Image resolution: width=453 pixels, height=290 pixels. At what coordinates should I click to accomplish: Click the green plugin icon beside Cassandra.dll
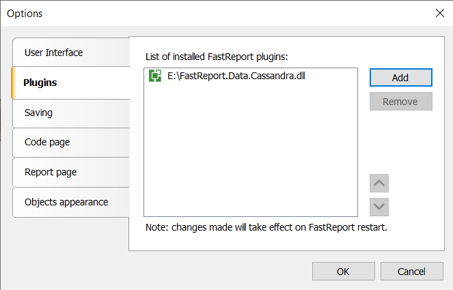pyautogui.click(x=155, y=76)
